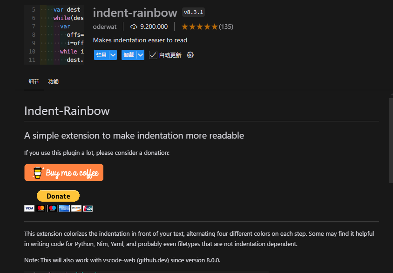Open the oderwat publisher link

tap(104, 27)
